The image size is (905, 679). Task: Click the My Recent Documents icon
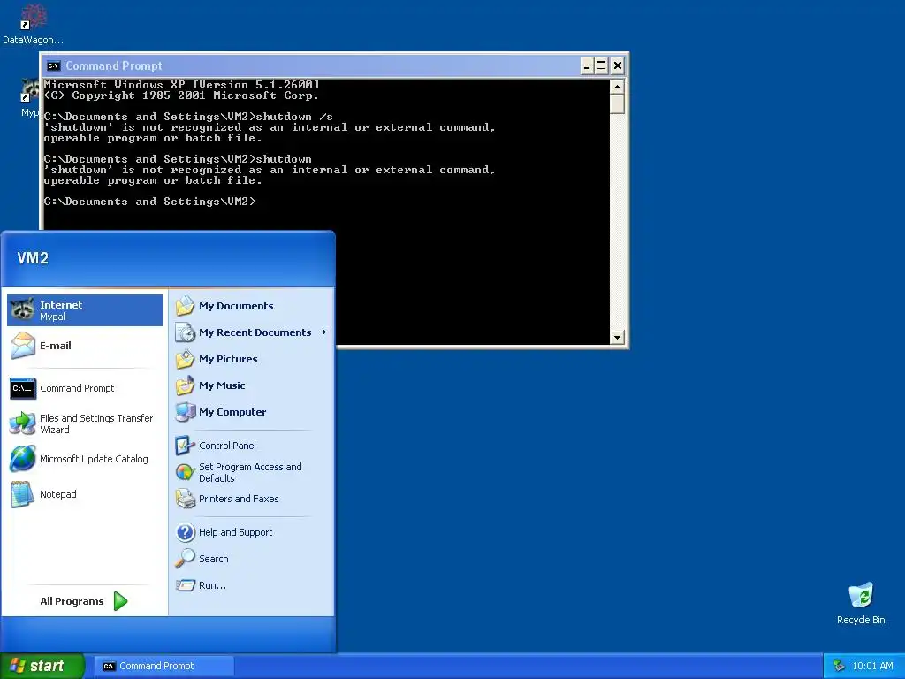click(186, 332)
